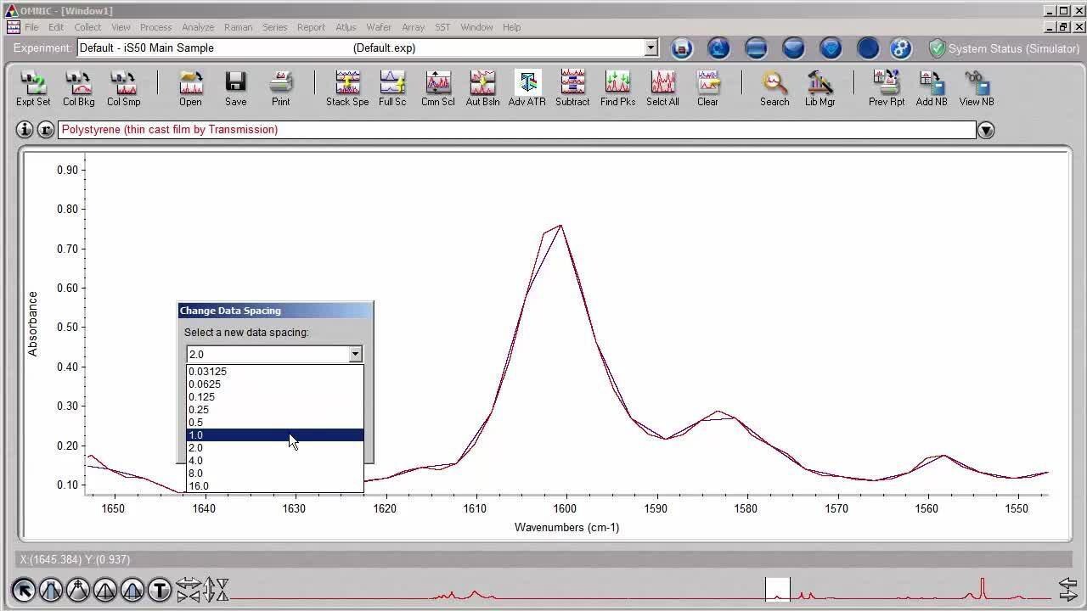Activate the T text annotation tool

coord(160,589)
